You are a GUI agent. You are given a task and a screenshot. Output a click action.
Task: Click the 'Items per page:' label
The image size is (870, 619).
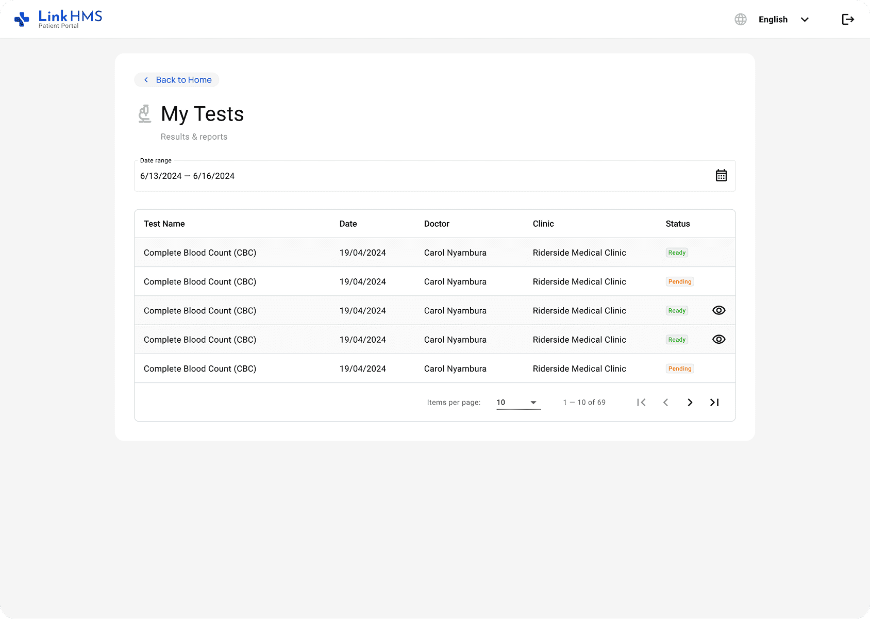tap(454, 403)
